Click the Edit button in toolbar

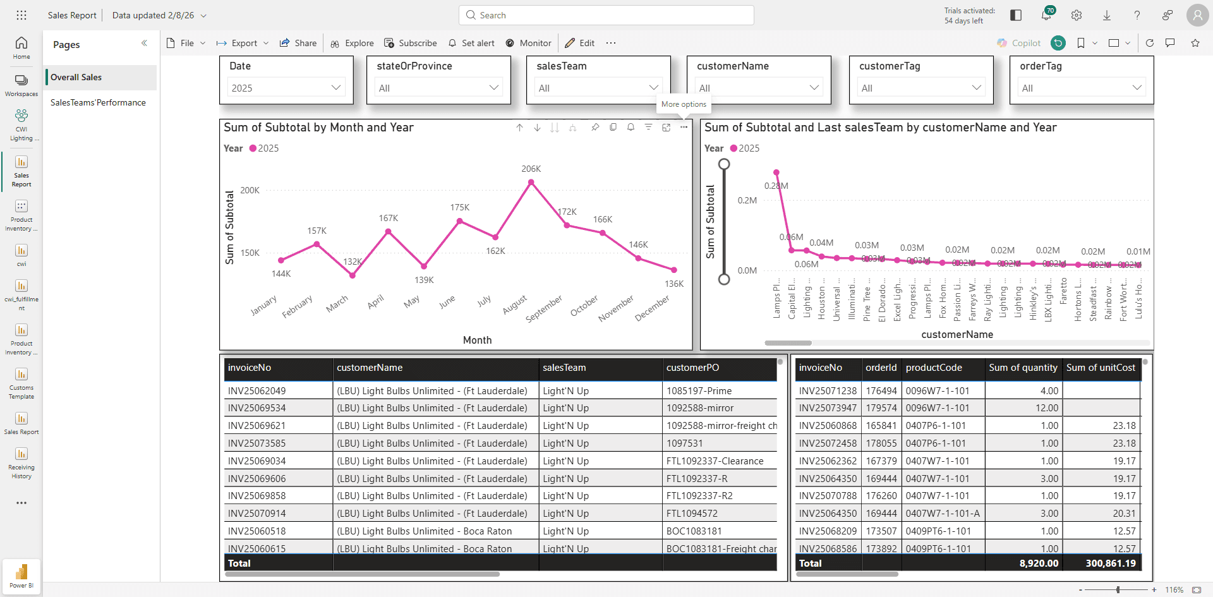point(580,43)
